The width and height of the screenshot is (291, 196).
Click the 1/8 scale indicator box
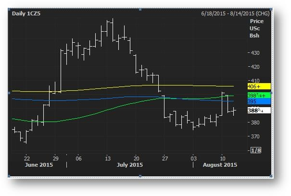tap(257, 151)
